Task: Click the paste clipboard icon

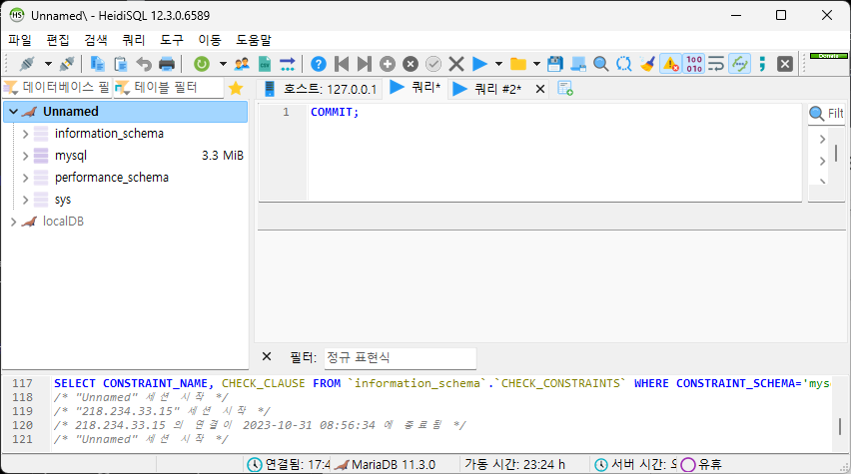Action: [121, 64]
